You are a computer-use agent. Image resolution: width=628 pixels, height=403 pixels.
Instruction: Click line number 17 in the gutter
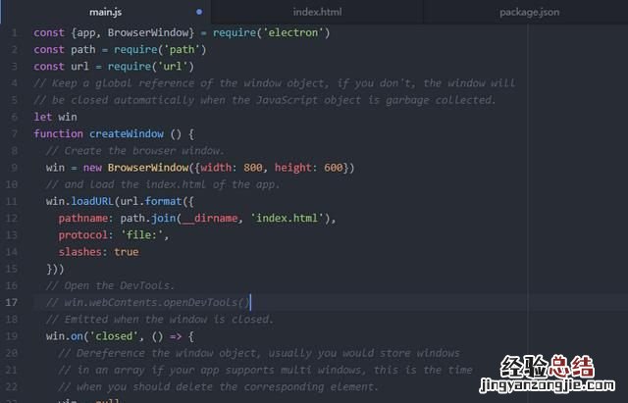click(x=12, y=302)
